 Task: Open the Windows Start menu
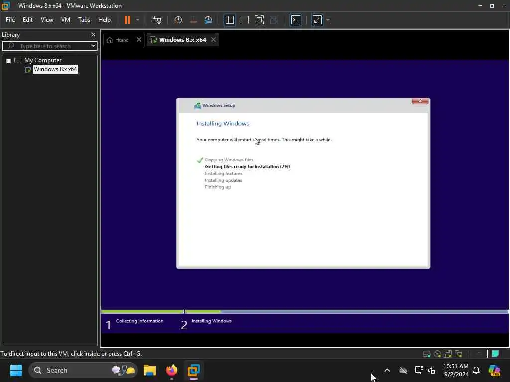click(x=16, y=370)
